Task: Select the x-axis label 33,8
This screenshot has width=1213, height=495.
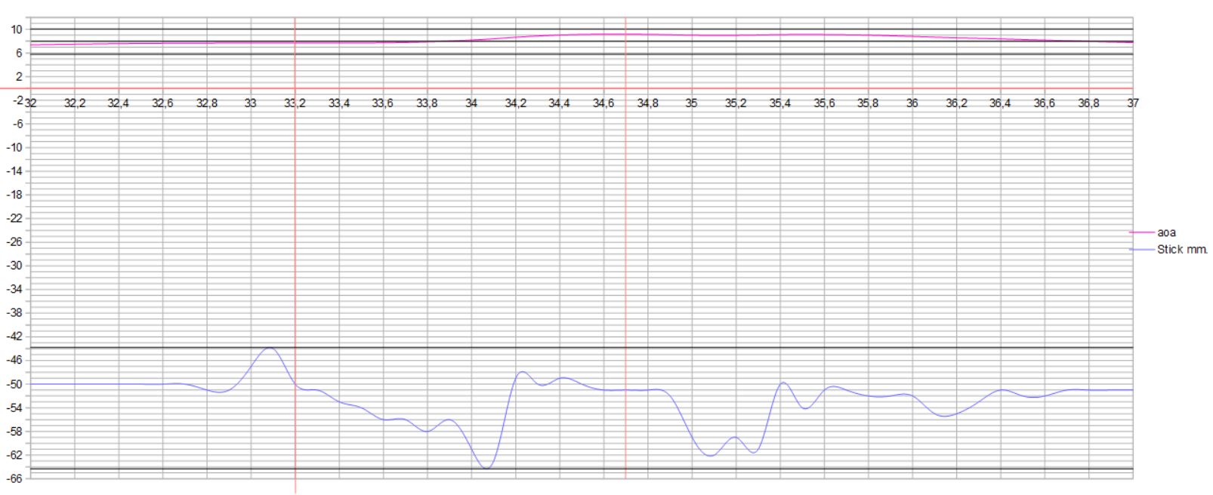Action: pyautogui.click(x=427, y=103)
